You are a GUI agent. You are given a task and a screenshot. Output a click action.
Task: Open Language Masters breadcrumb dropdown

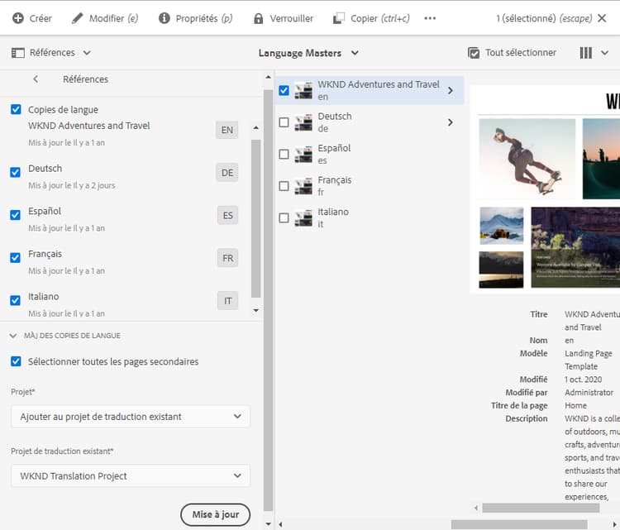(355, 53)
